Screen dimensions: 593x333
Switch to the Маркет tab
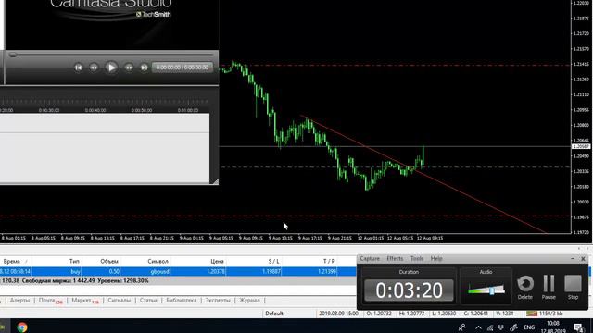(84, 301)
